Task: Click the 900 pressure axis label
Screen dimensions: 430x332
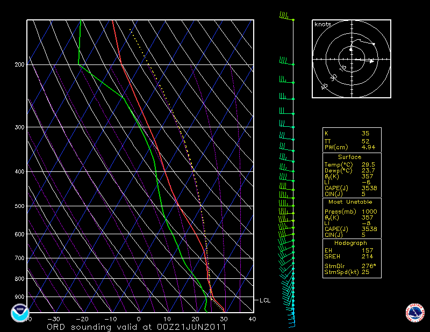Action: point(19,297)
